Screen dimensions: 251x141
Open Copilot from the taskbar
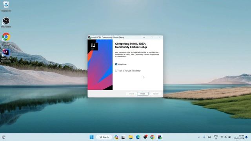coord(116,137)
